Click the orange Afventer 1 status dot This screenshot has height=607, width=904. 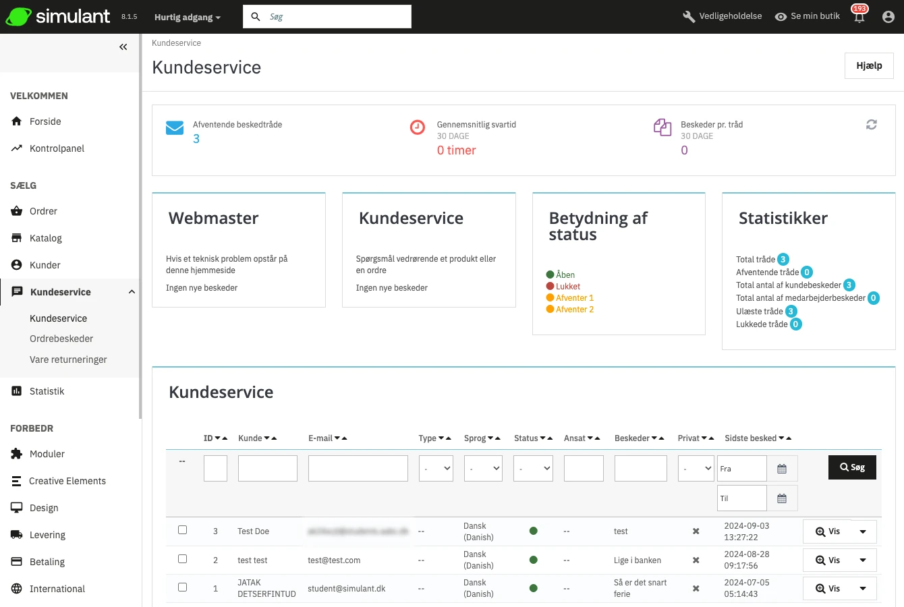click(x=550, y=298)
